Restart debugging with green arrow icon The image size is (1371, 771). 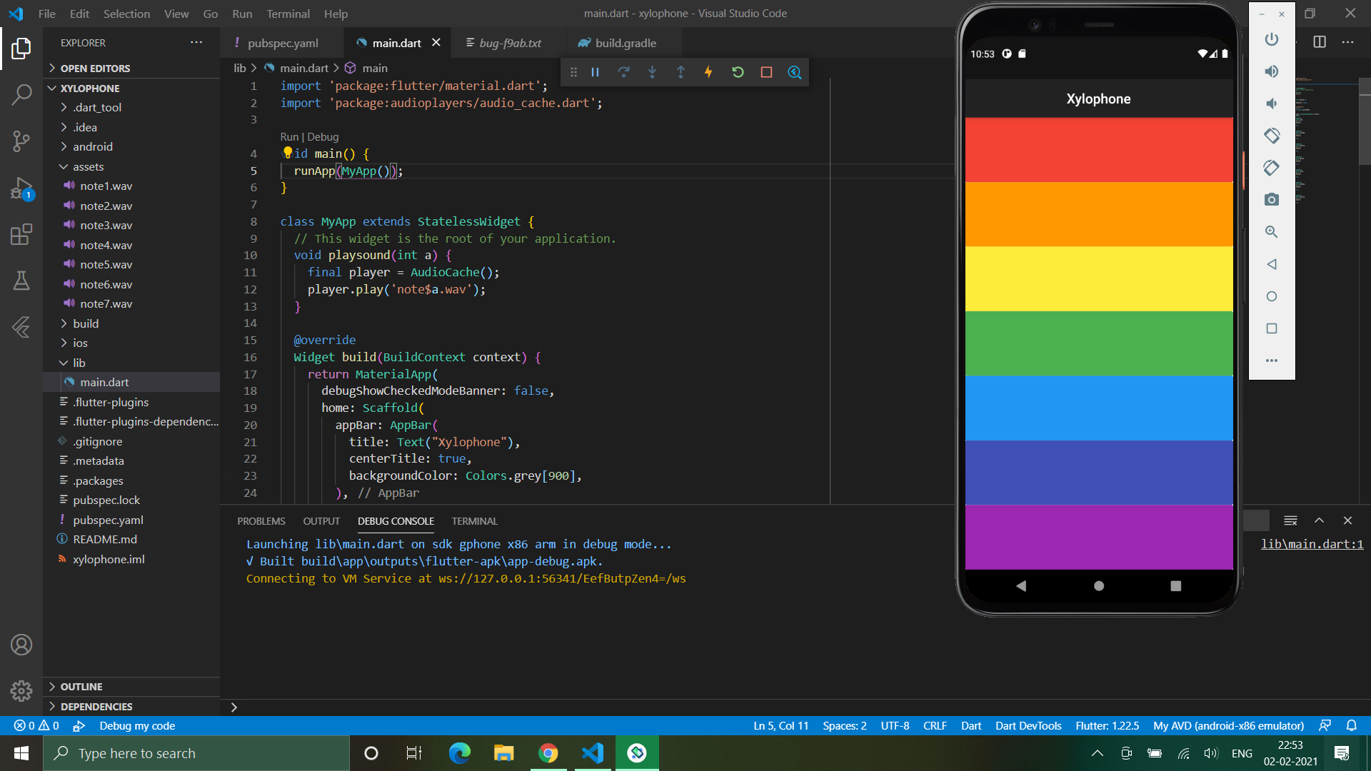click(x=738, y=72)
